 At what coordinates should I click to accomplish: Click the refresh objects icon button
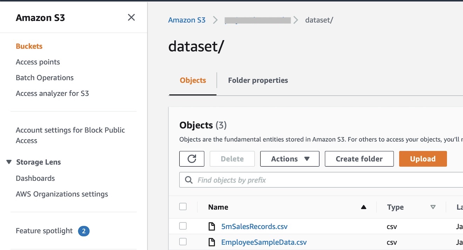(x=192, y=159)
